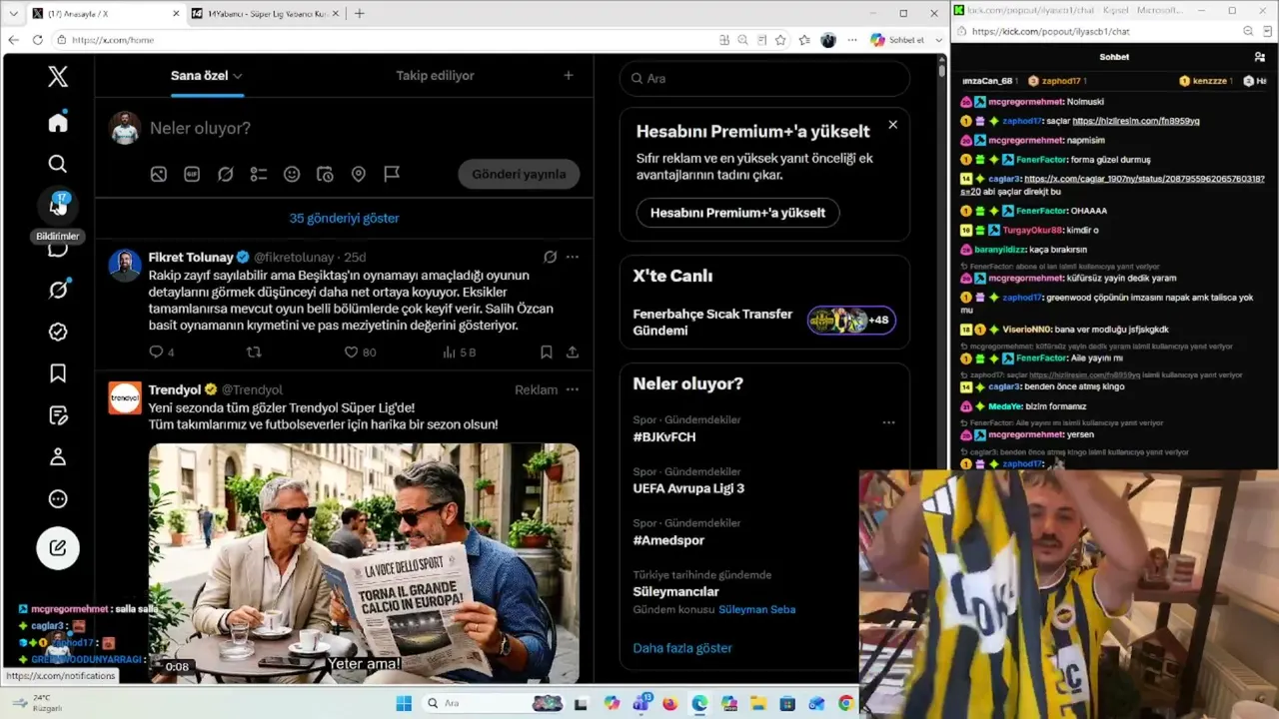Click the X logo in sidebar
This screenshot has width=1279, height=719.
click(x=58, y=77)
